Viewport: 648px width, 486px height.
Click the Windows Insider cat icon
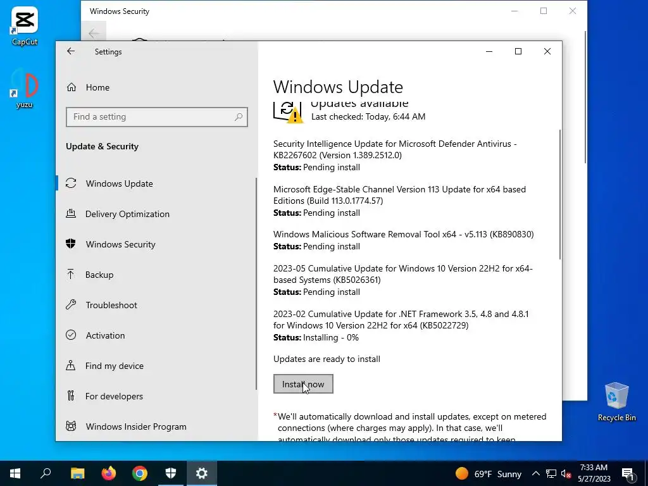click(71, 426)
